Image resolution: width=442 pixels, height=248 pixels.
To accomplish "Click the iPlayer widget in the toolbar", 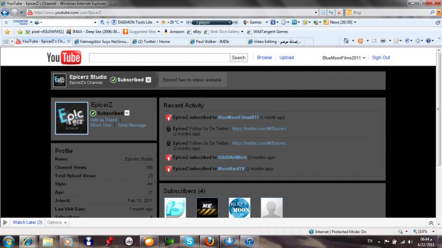I will tap(212, 22).
